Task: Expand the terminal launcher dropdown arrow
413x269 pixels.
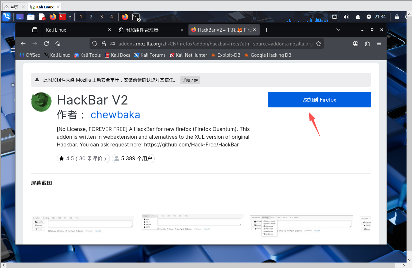Action: [70, 17]
